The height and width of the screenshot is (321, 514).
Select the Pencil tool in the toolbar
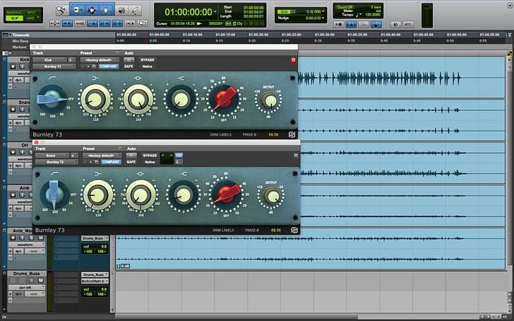coord(136,10)
